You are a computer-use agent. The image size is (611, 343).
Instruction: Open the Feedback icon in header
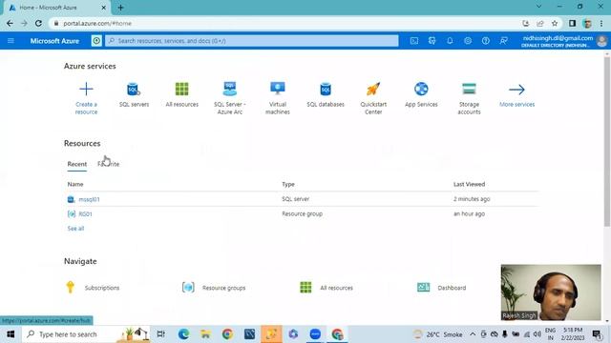click(x=503, y=40)
